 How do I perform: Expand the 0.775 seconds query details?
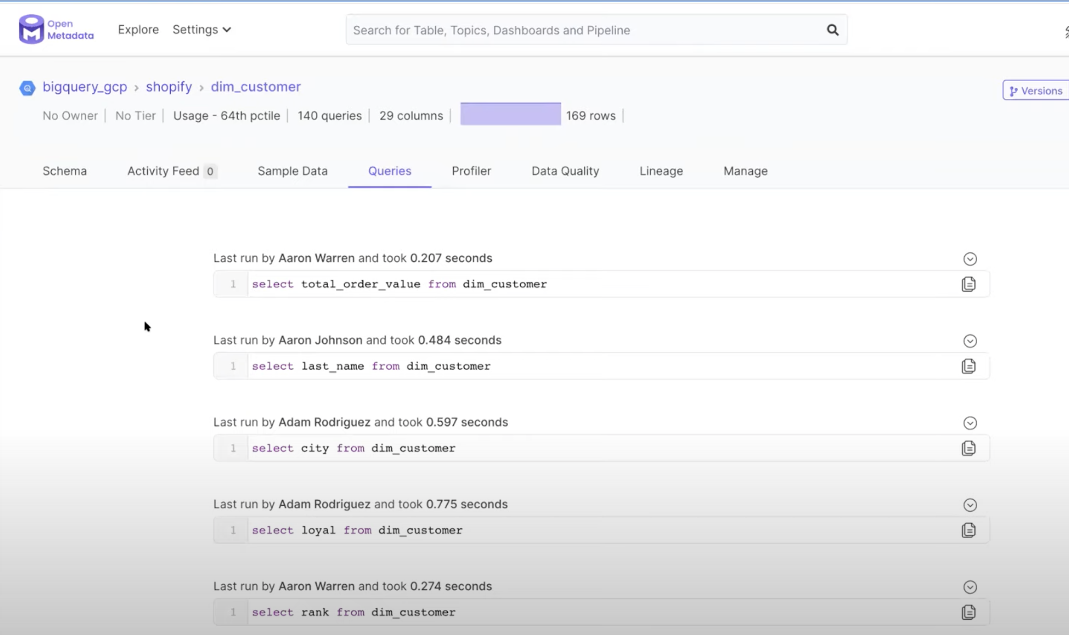[x=970, y=505]
